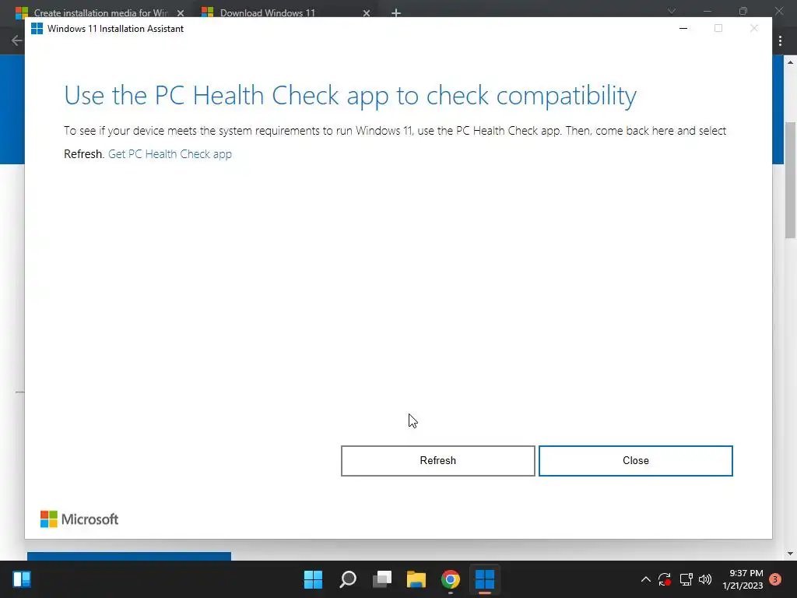Open the Get PC Health Check app link
Viewport: 797px width, 598px height.
[x=170, y=154]
